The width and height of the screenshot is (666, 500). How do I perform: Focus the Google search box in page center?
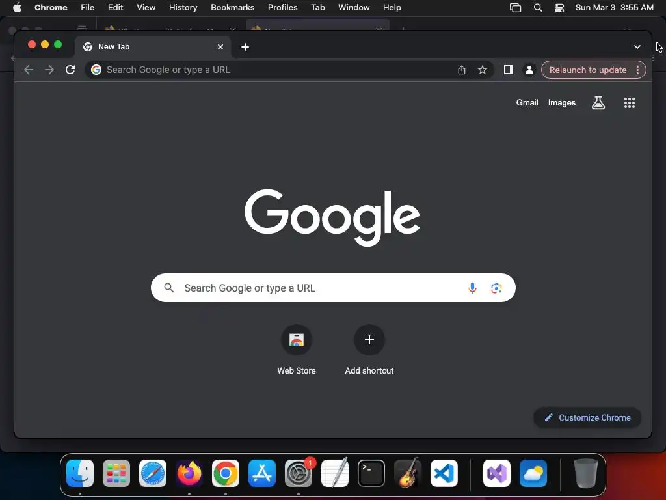coord(333,288)
